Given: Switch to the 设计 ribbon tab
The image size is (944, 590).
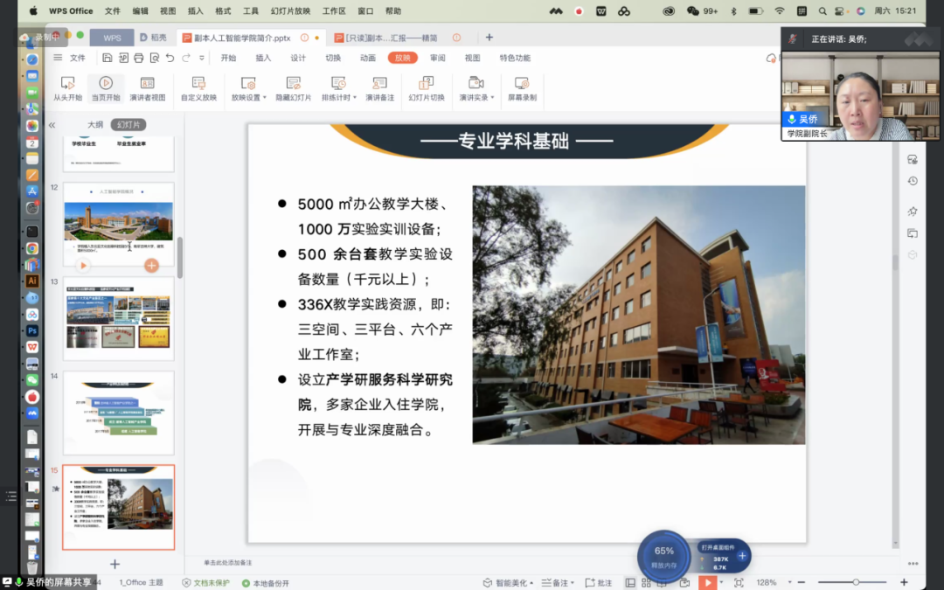Looking at the screenshot, I should [298, 58].
